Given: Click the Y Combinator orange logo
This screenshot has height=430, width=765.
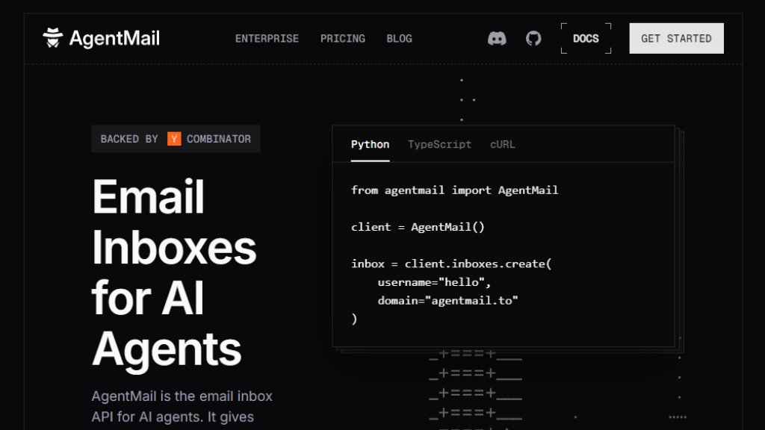Looking at the screenshot, I should click(174, 139).
